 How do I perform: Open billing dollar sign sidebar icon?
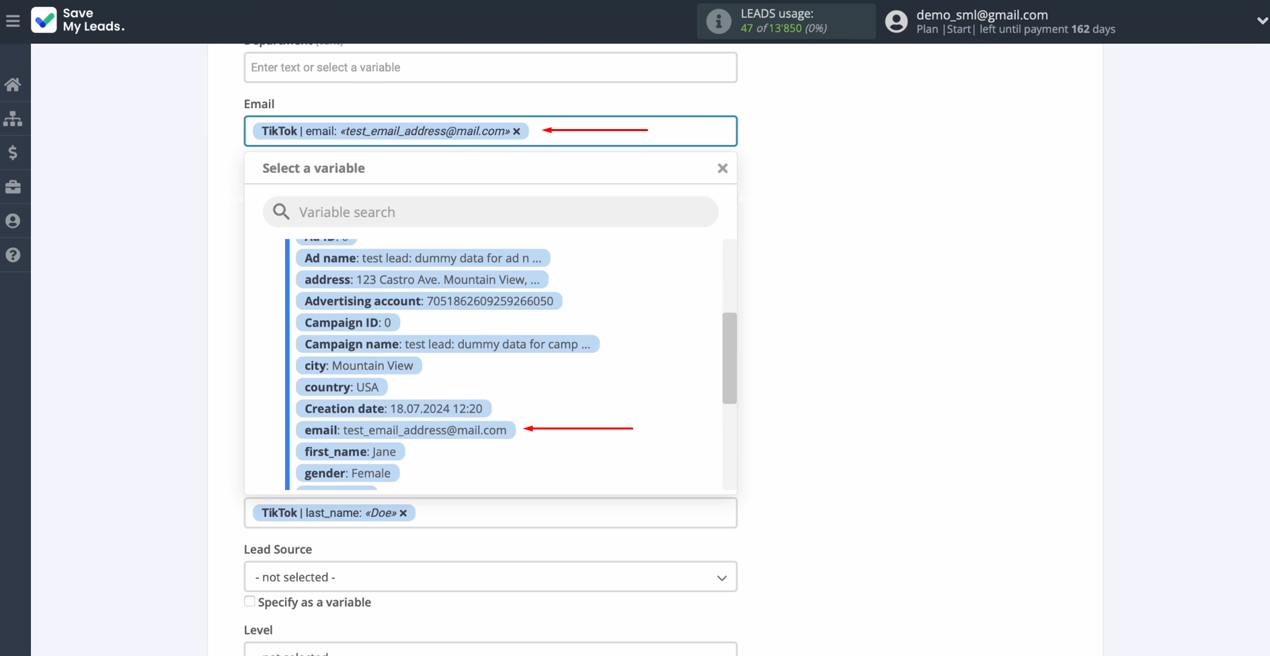tap(13, 153)
